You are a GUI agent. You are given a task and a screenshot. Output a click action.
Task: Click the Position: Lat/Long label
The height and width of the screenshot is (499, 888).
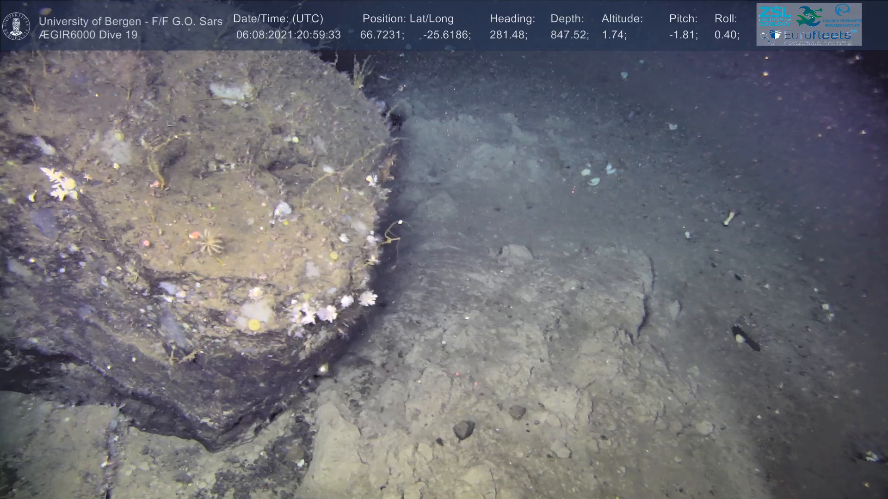coord(408,19)
